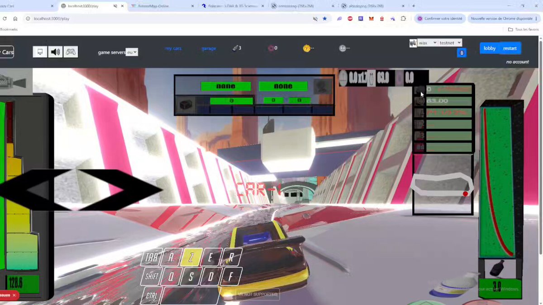The height and width of the screenshot is (305, 543).
Task: Click the display monitor icon button
Action: 40,52
